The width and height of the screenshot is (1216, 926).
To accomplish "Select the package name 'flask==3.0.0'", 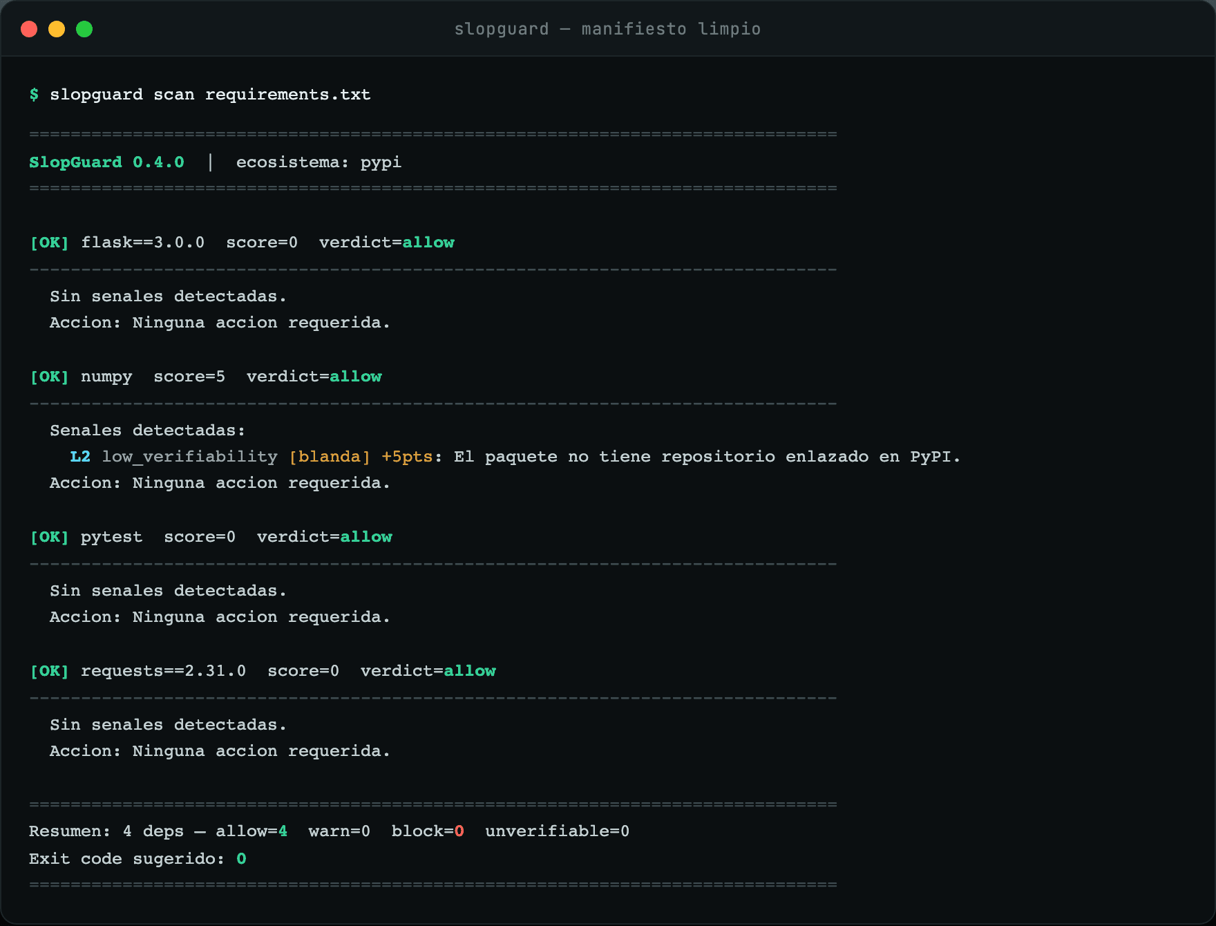I will 142,243.
